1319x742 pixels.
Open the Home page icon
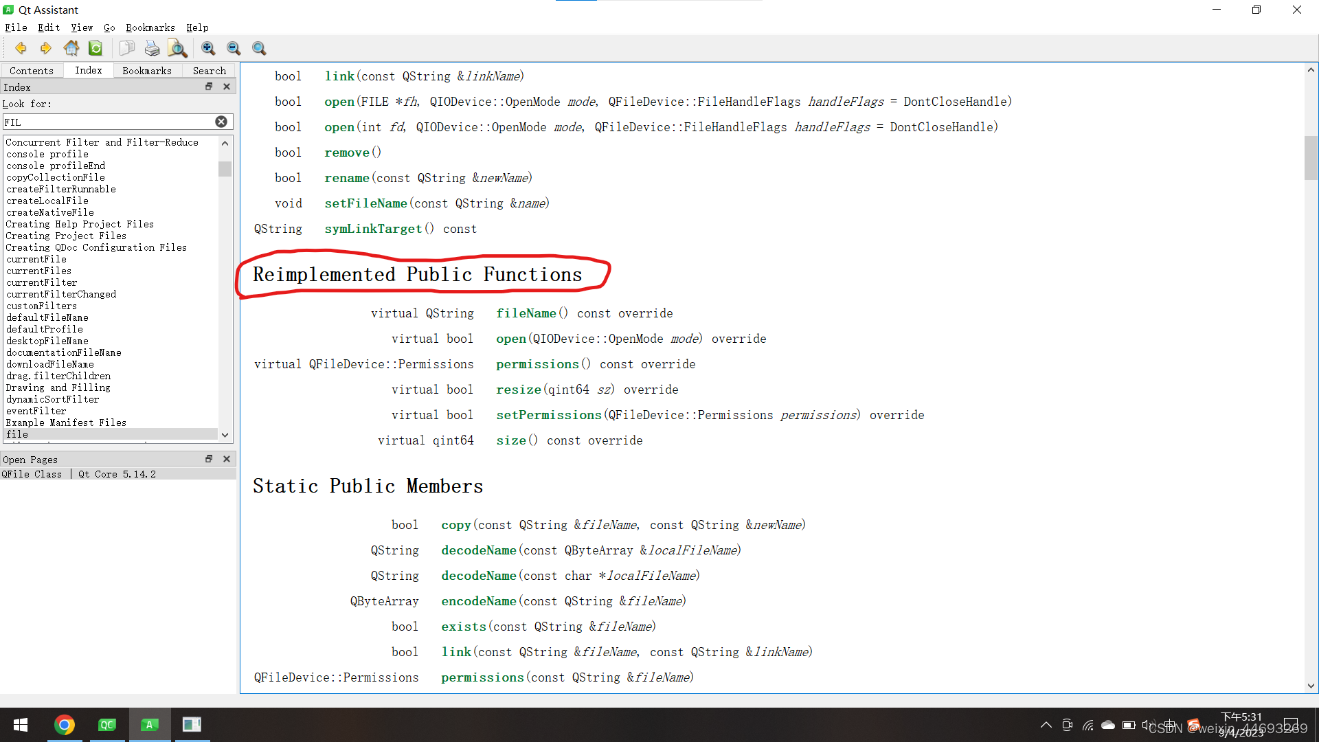71,48
